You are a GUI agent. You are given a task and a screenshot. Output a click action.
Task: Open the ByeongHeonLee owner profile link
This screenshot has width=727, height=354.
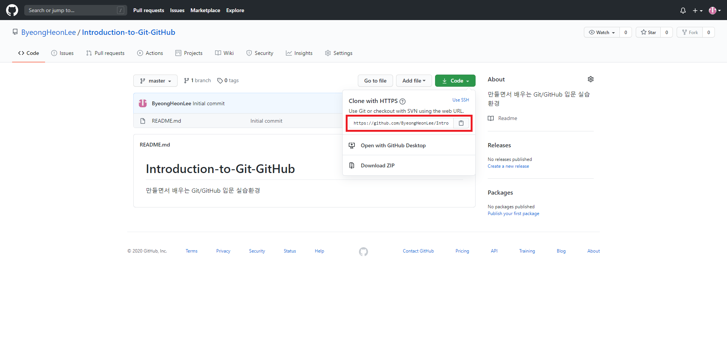pyautogui.click(x=48, y=32)
